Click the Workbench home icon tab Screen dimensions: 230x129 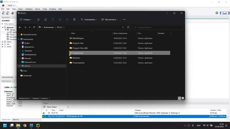[x=3, y=5]
